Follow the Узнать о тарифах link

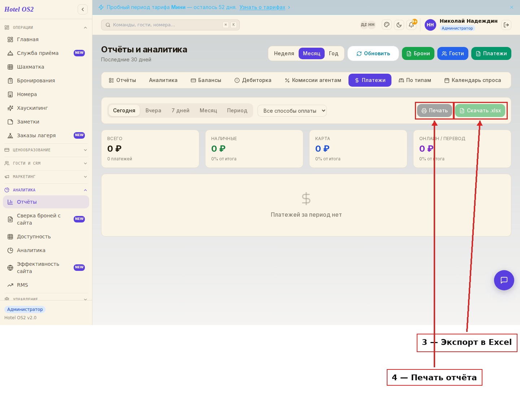(263, 7)
